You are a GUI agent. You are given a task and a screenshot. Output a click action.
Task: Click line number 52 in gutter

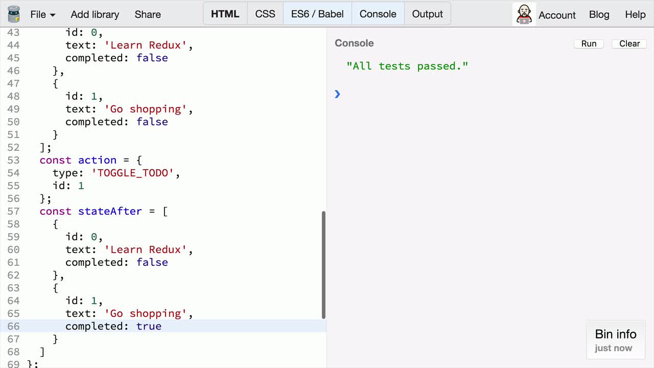click(13, 147)
